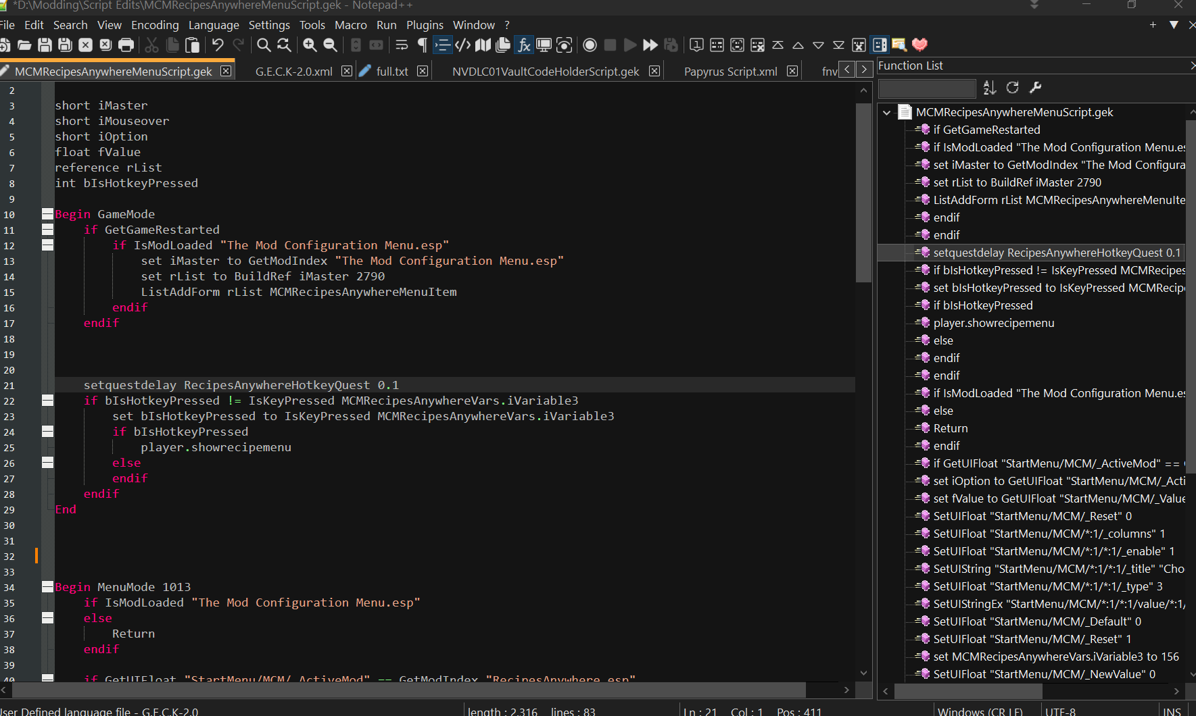Click the Close All documents toolbar icon
1196x716 pixels.
pos(105,45)
